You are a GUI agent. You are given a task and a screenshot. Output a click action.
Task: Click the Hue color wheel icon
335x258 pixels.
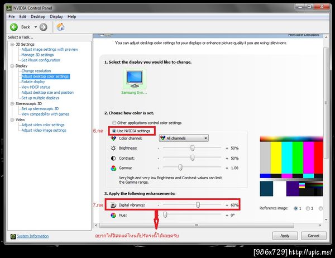tap(113, 215)
